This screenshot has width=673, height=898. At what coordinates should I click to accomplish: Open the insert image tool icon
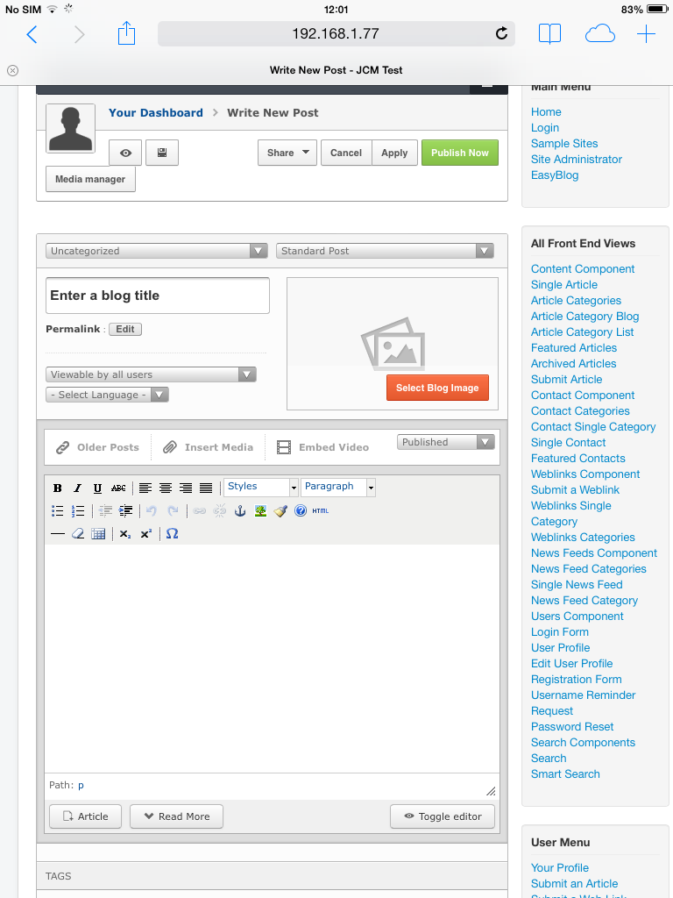click(260, 510)
